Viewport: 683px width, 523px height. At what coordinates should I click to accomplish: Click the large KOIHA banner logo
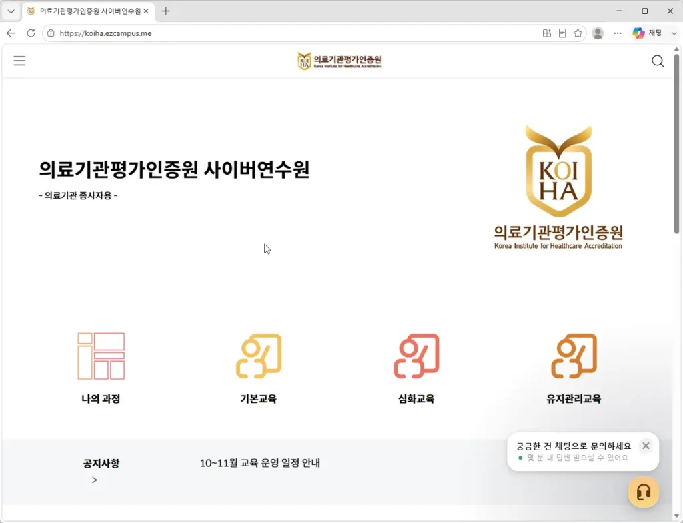pyautogui.click(x=558, y=187)
